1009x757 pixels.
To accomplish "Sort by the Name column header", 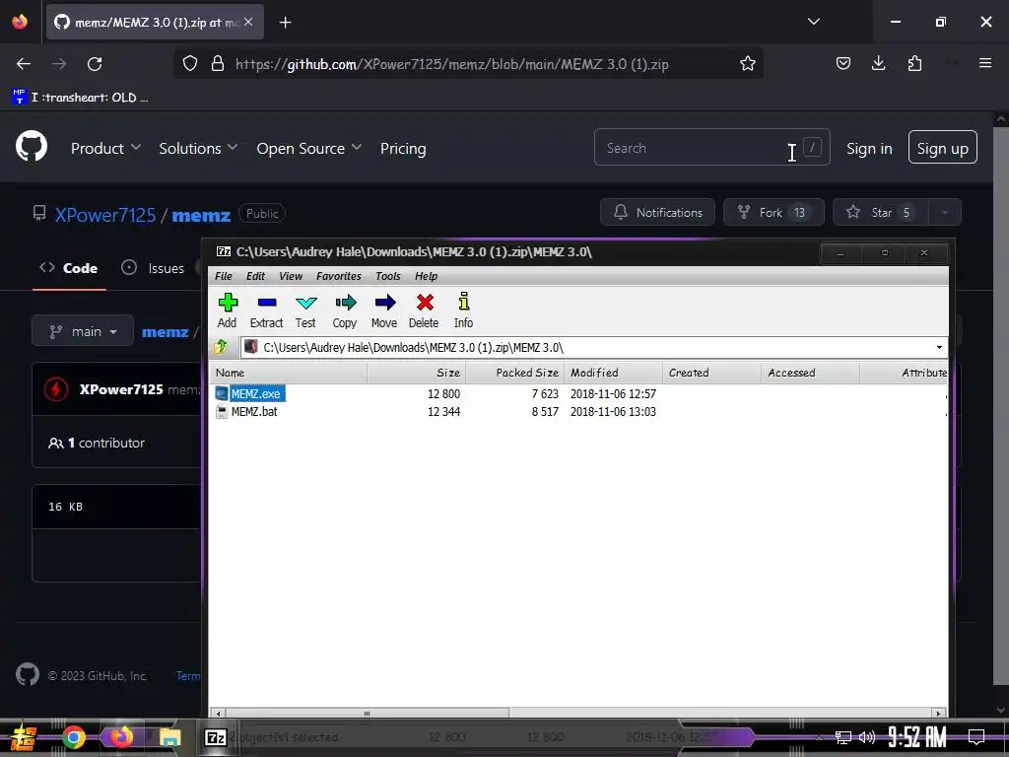I will (289, 373).
